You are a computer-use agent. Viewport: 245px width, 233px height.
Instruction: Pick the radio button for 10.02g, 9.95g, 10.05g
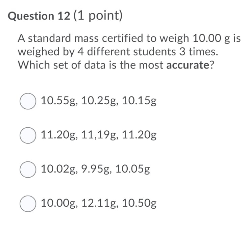pos(28,170)
